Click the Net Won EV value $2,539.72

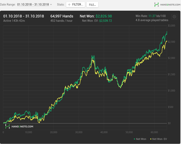click(105, 21)
